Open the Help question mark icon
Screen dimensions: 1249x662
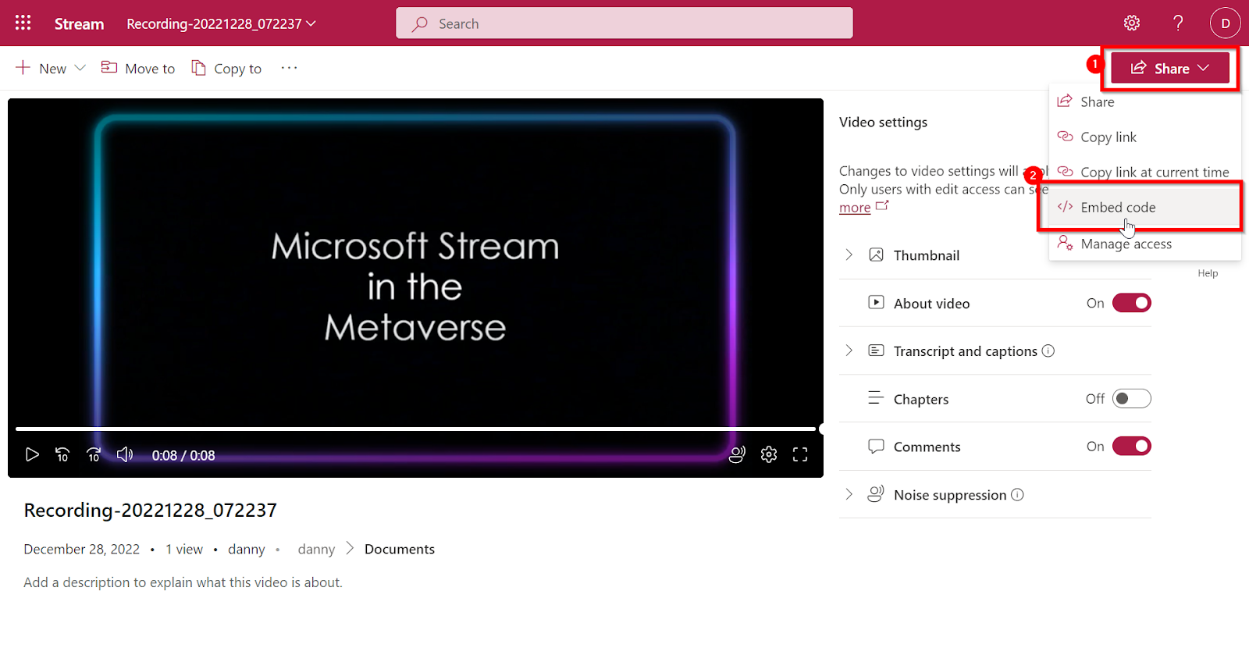tap(1178, 23)
